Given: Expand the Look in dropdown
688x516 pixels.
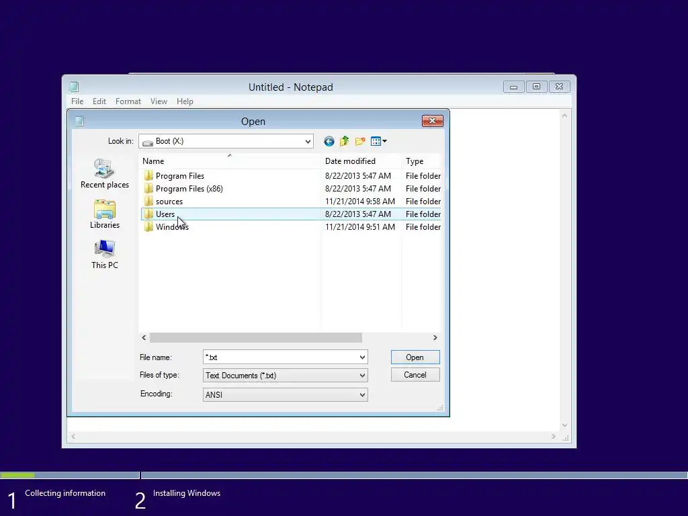Looking at the screenshot, I should click(308, 141).
